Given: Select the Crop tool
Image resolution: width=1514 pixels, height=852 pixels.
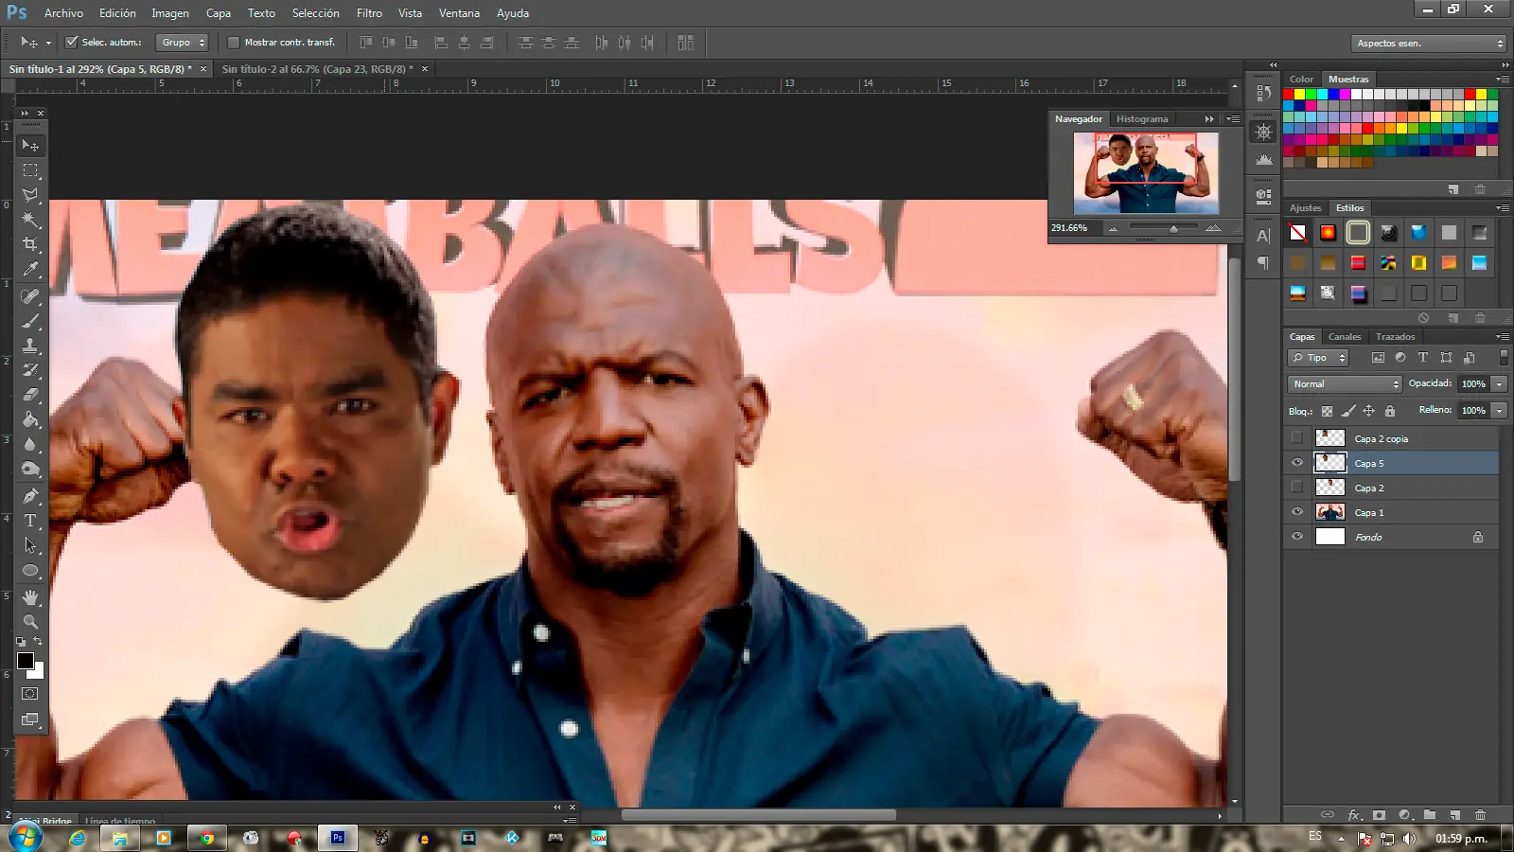Looking at the screenshot, I should [30, 244].
